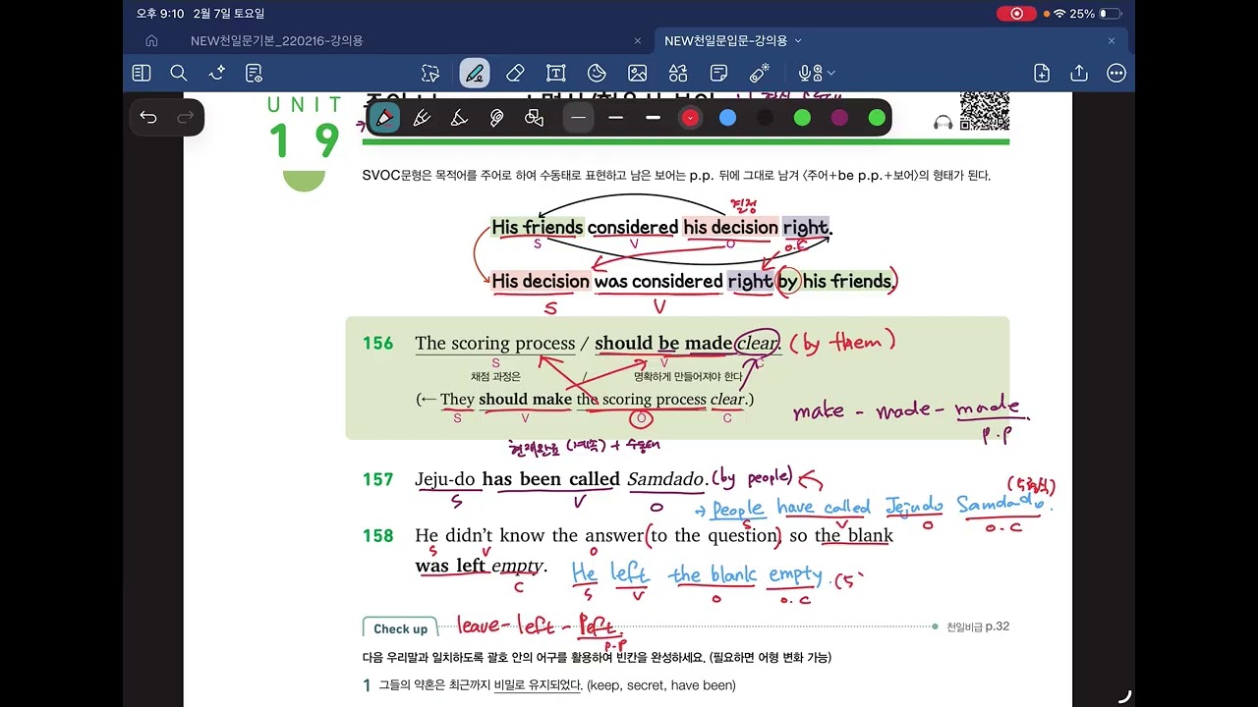Viewport: 1258px width, 707px height.
Task: Open the sidebar page panel
Action: (142, 73)
